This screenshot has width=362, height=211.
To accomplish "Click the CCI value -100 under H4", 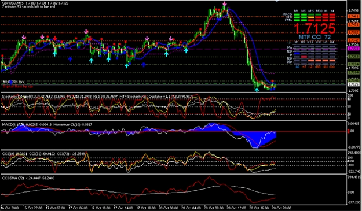I will tap(332, 67).
